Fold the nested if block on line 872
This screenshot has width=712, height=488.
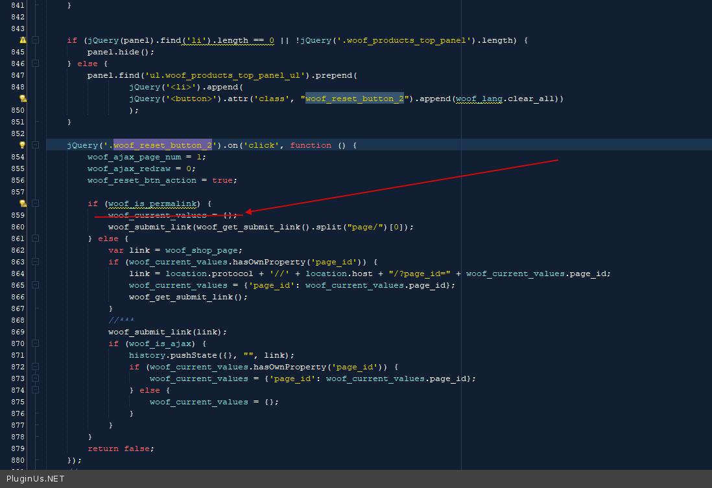(36, 367)
